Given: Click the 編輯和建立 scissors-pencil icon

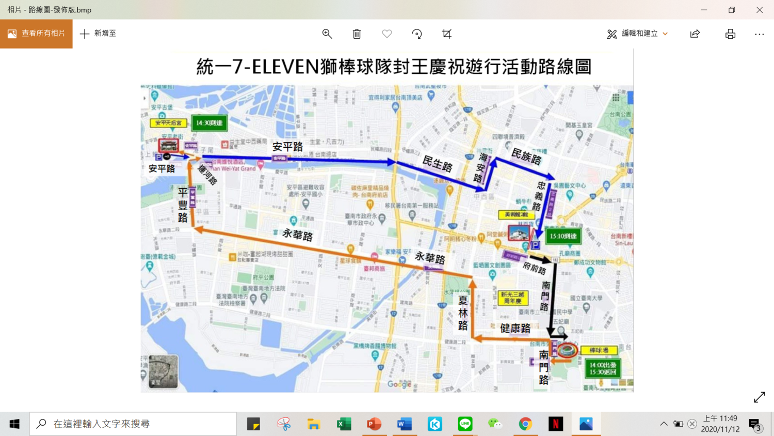Looking at the screenshot, I should 612,34.
